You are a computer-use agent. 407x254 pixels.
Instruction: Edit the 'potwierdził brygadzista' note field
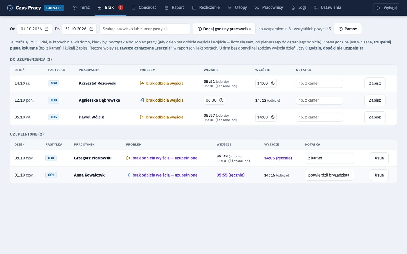[329, 175]
